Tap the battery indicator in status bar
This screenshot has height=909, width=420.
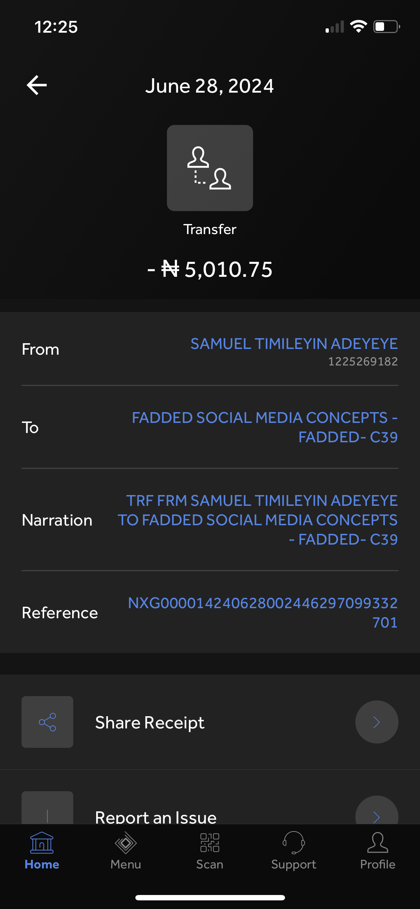(386, 27)
